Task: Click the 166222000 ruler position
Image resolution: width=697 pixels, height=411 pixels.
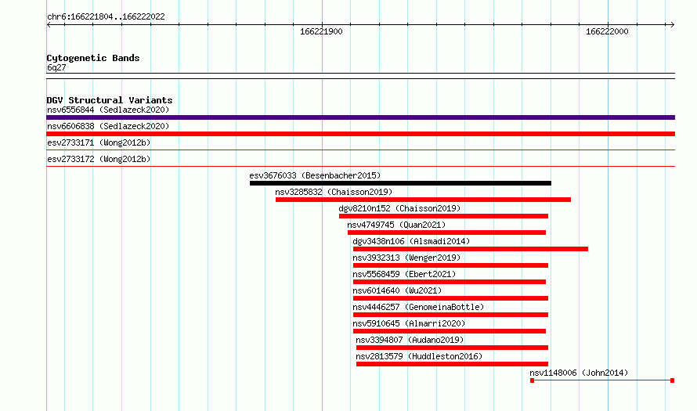Action: (x=607, y=31)
